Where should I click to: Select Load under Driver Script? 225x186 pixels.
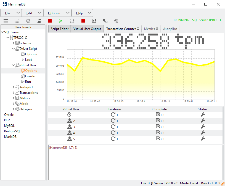point(28,60)
